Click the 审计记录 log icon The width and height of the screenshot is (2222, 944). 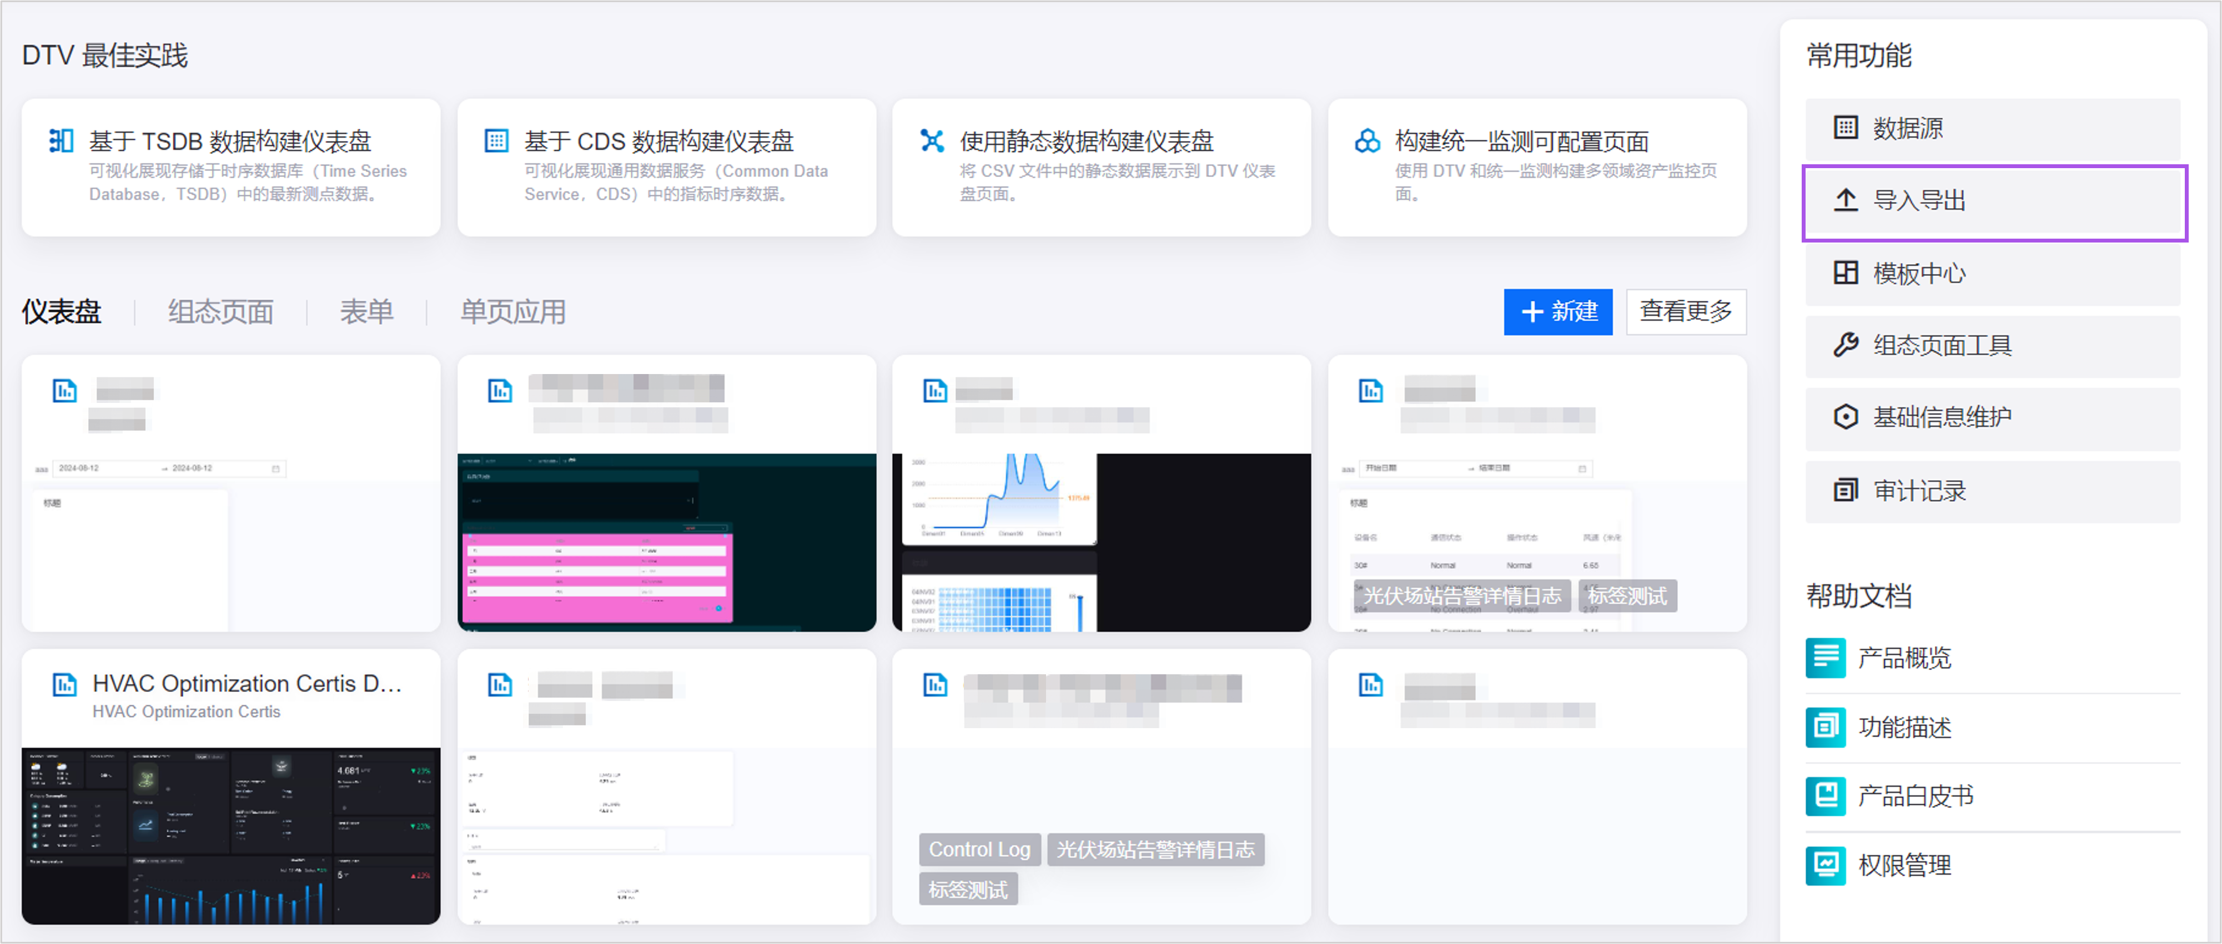[1845, 491]
